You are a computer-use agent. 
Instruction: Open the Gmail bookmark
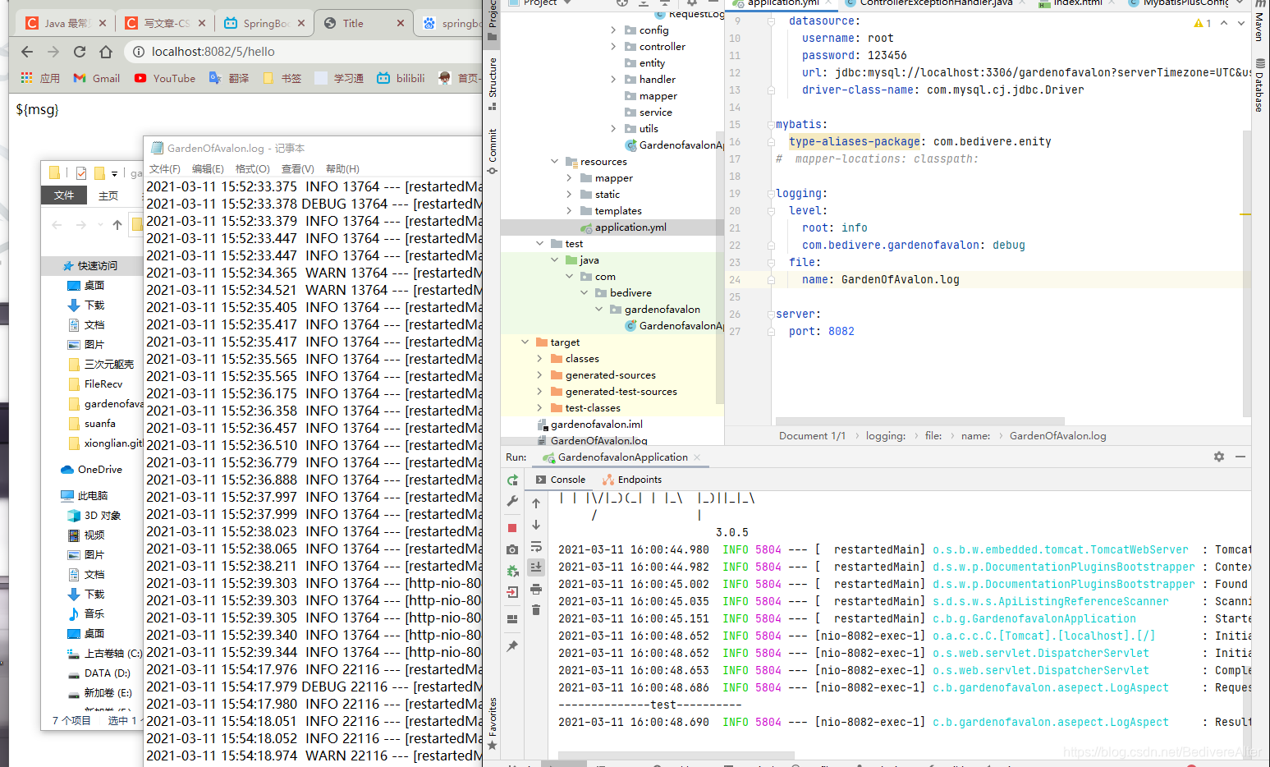97,78
